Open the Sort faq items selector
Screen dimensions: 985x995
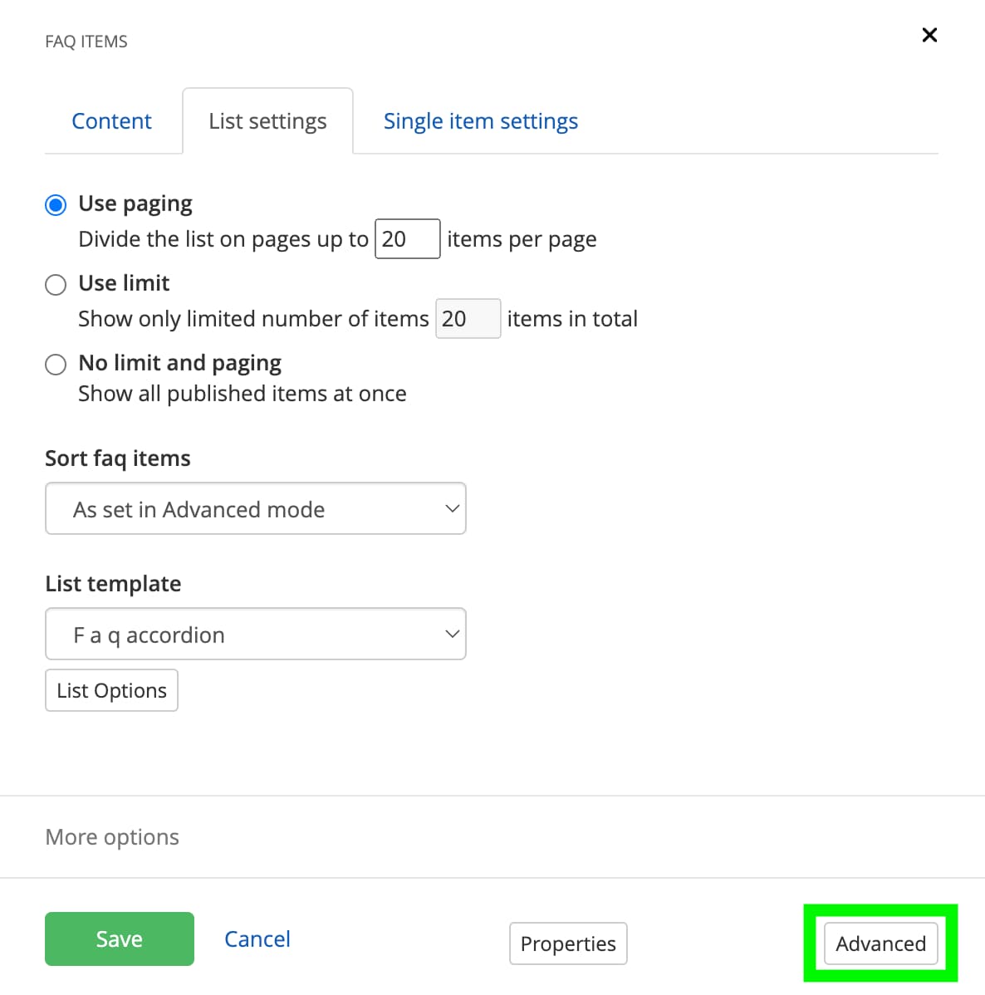[255, 508]
